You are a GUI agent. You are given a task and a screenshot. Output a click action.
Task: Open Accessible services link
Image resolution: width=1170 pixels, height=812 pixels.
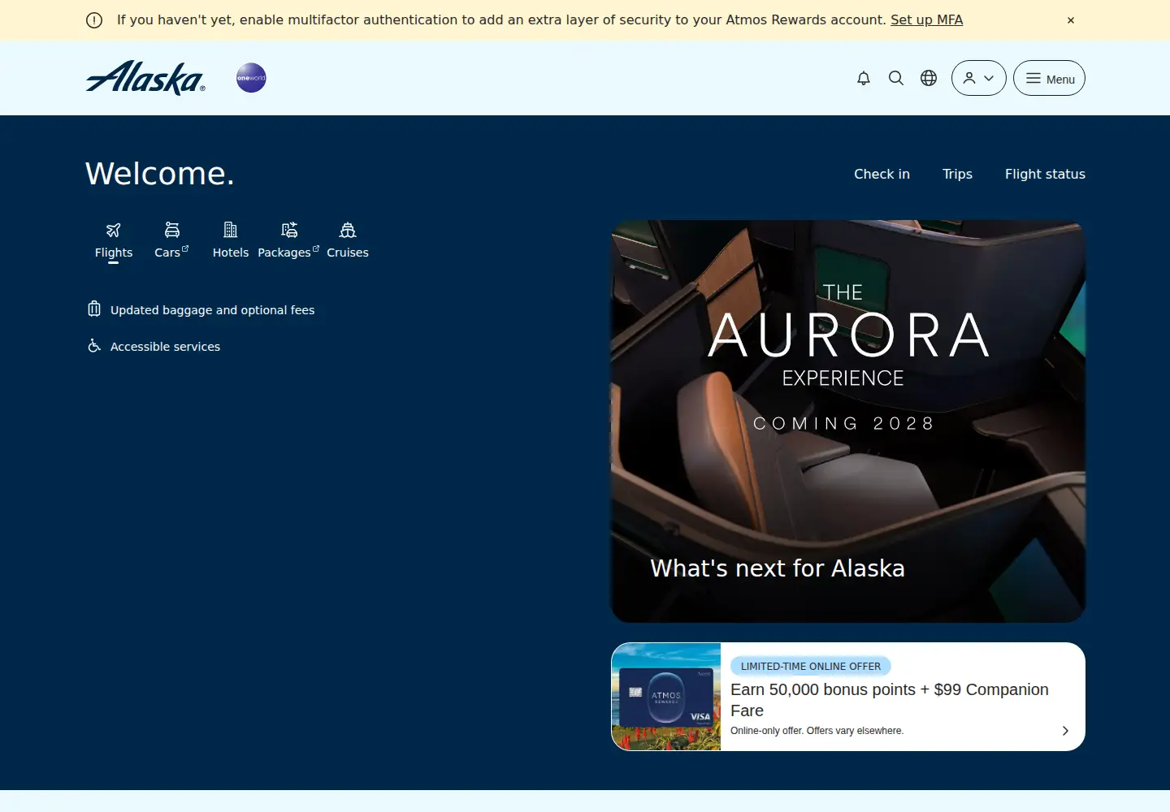pyautogui.click(x=165, y=347)
